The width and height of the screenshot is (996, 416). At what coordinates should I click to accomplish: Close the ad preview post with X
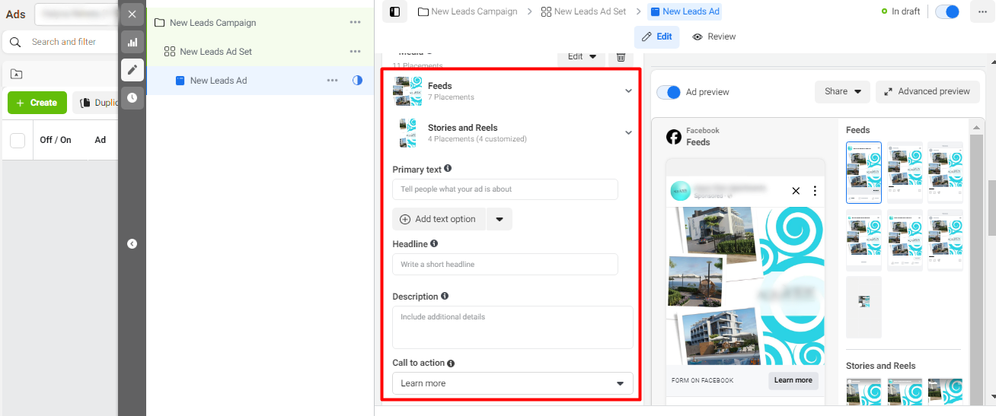point(796,191)
